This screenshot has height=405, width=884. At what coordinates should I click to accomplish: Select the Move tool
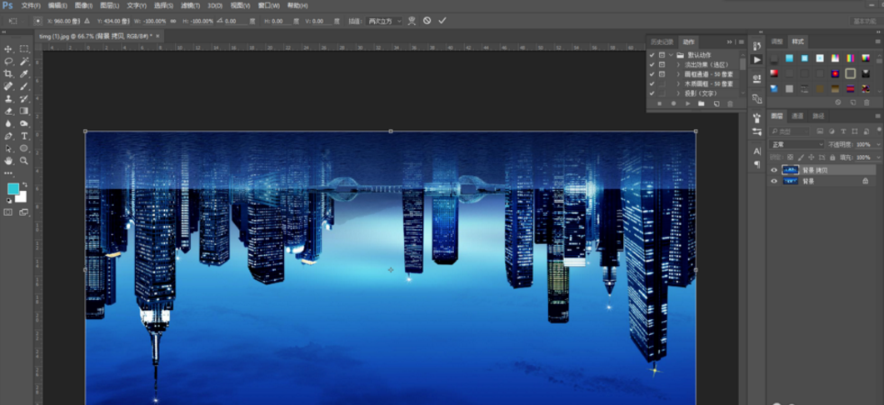click(x=8, y=49)
